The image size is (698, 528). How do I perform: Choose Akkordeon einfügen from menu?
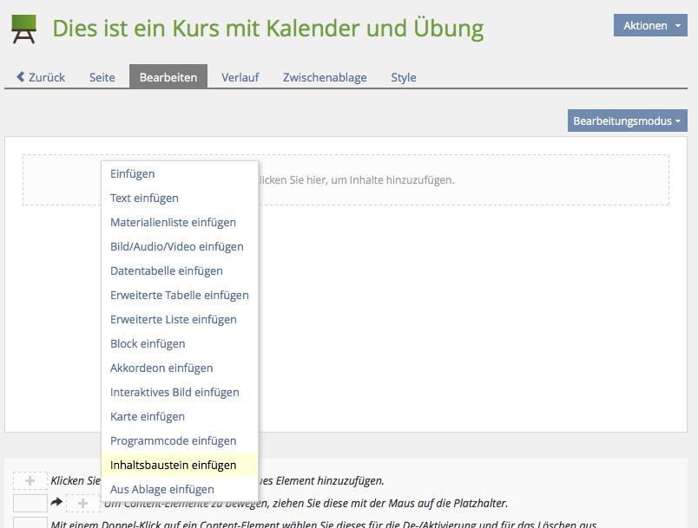161,368
